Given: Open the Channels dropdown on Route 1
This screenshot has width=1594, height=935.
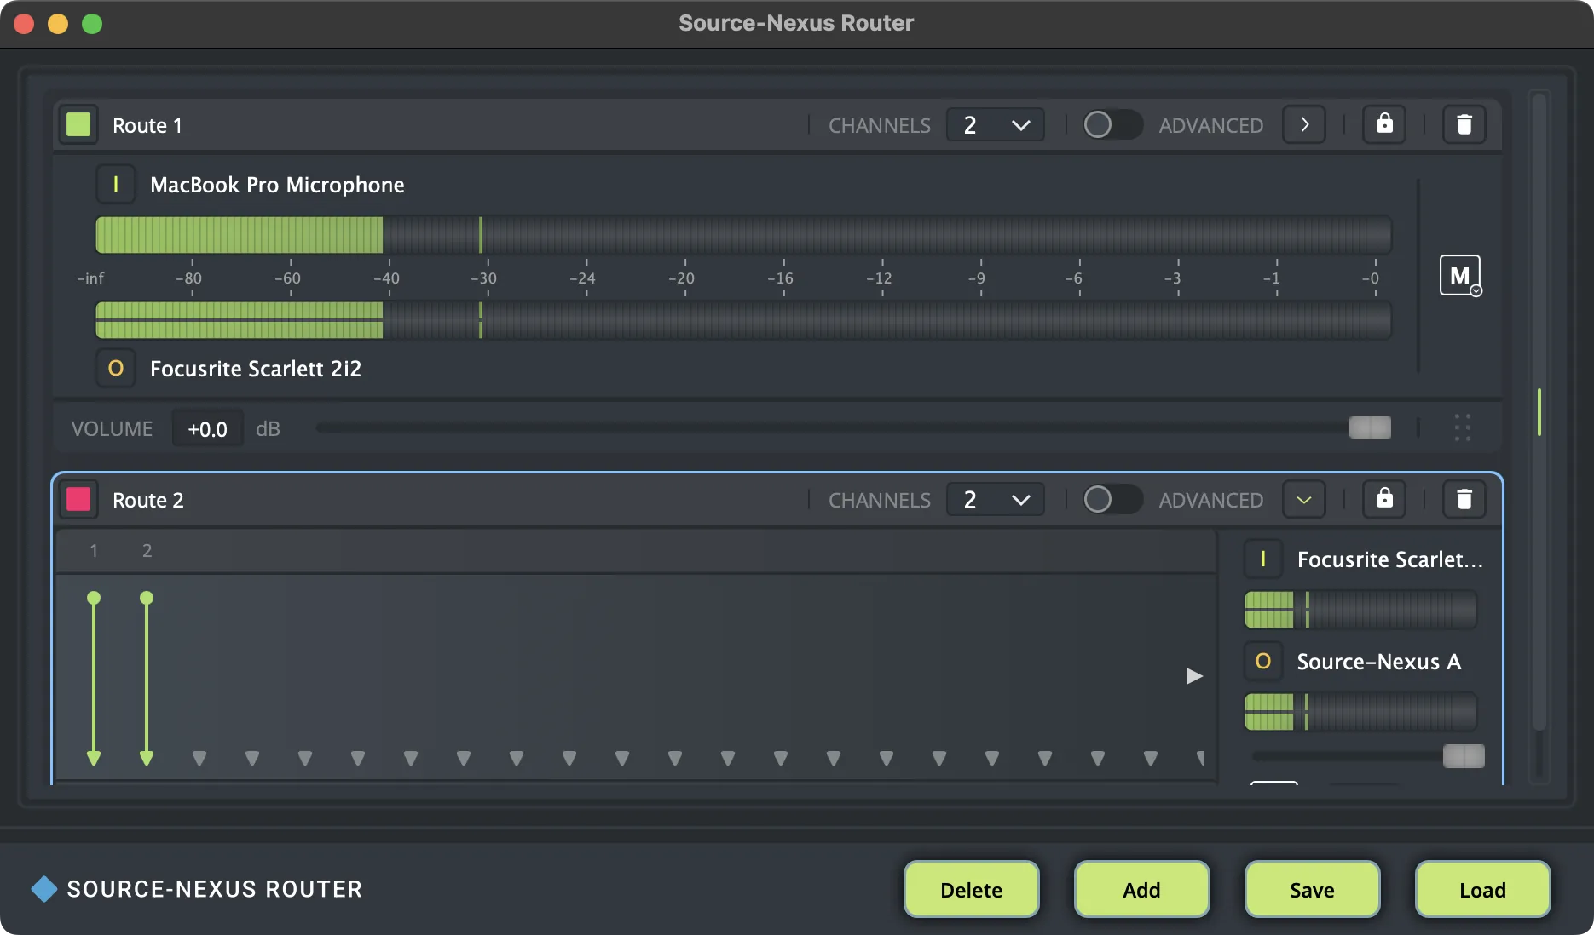Looking at the screenshot, I should (995, 124).
